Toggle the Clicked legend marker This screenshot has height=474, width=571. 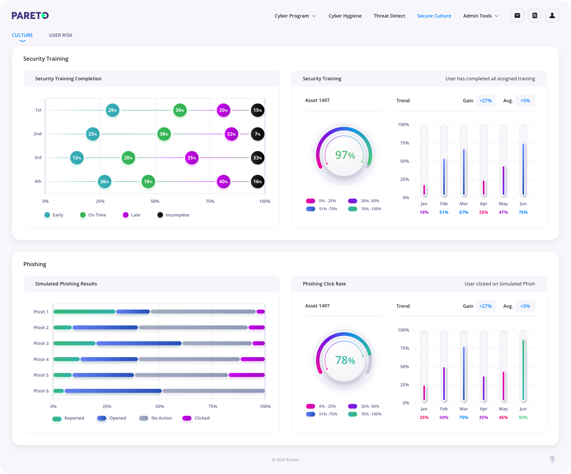[187, 418]
